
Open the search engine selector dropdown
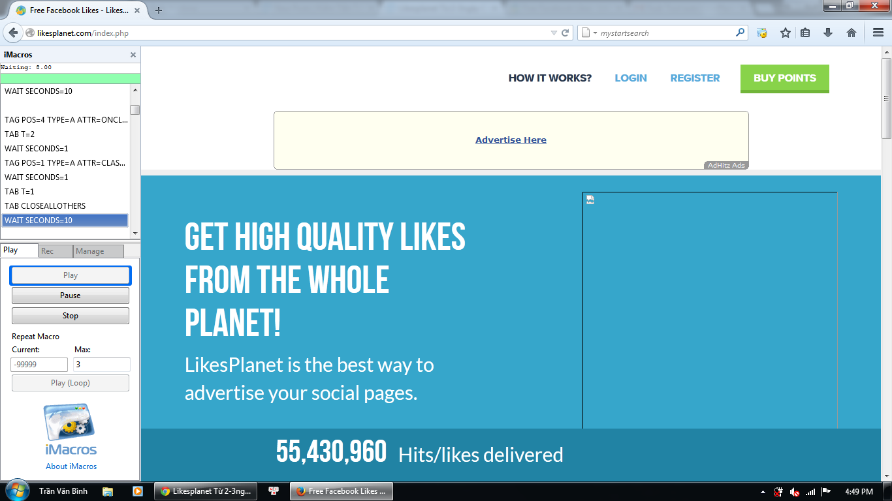tap(588, 33)
